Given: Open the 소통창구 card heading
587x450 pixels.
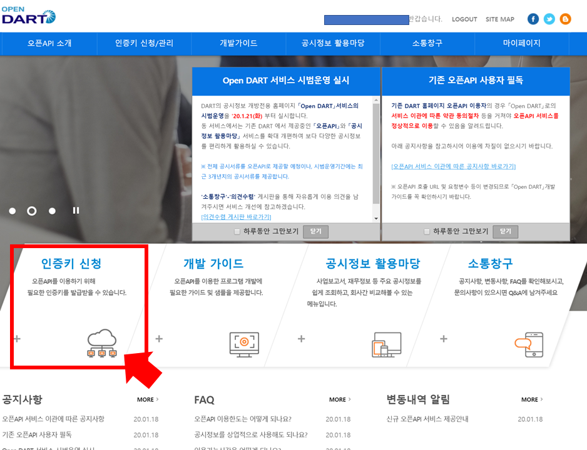Looking at the screenshot, I should (490, 264).
